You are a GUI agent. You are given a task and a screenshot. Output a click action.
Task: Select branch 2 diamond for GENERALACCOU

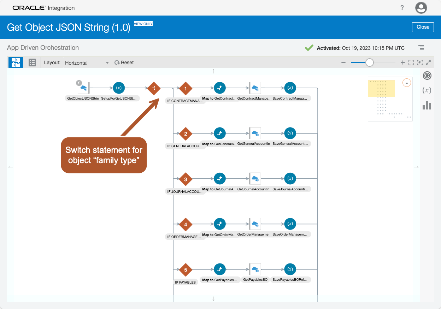tap(186, 134)
